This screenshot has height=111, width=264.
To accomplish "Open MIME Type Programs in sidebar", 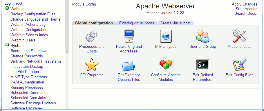I will tap(29, 77).
